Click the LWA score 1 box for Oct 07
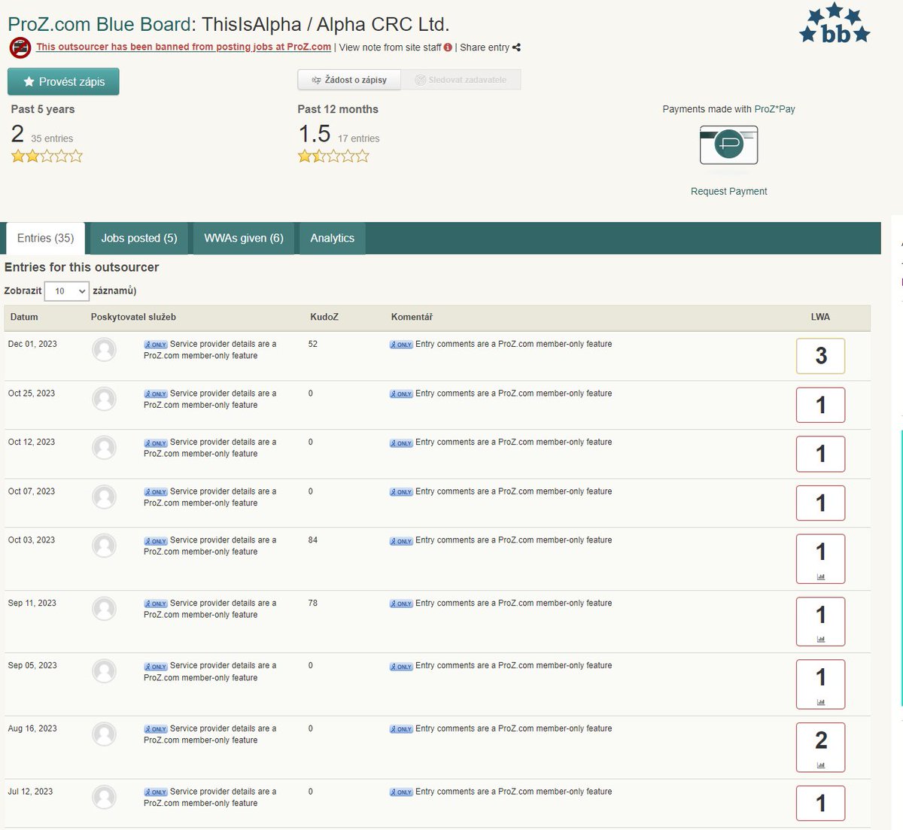 (x=821, y=503)
